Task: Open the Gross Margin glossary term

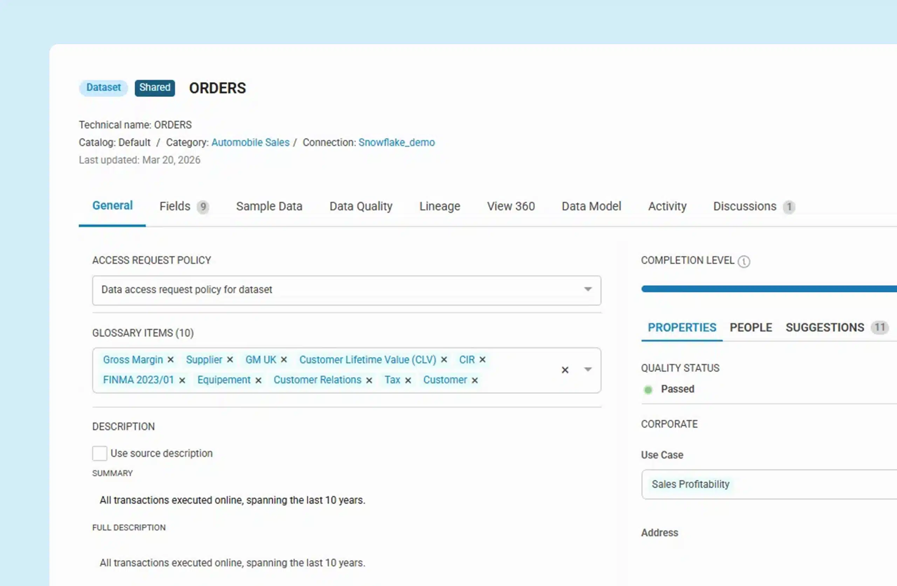Action: point(133,360)
